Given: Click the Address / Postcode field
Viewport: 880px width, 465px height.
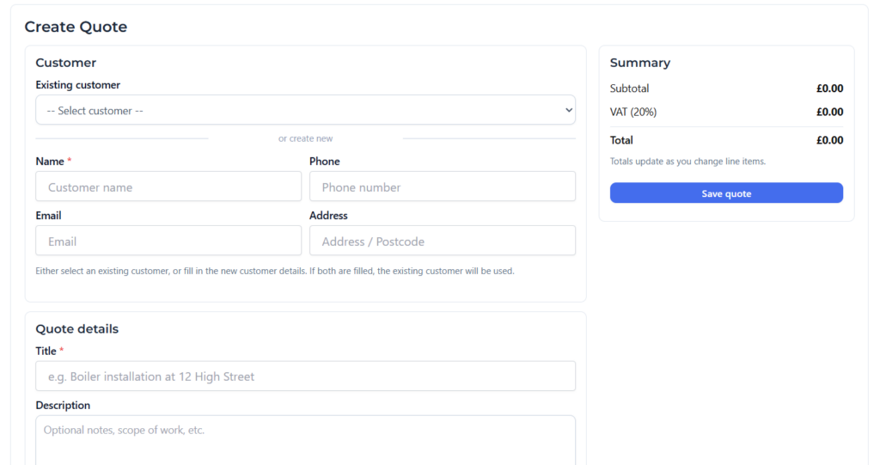Looking at the screenshot, I should tap(442, 242).
